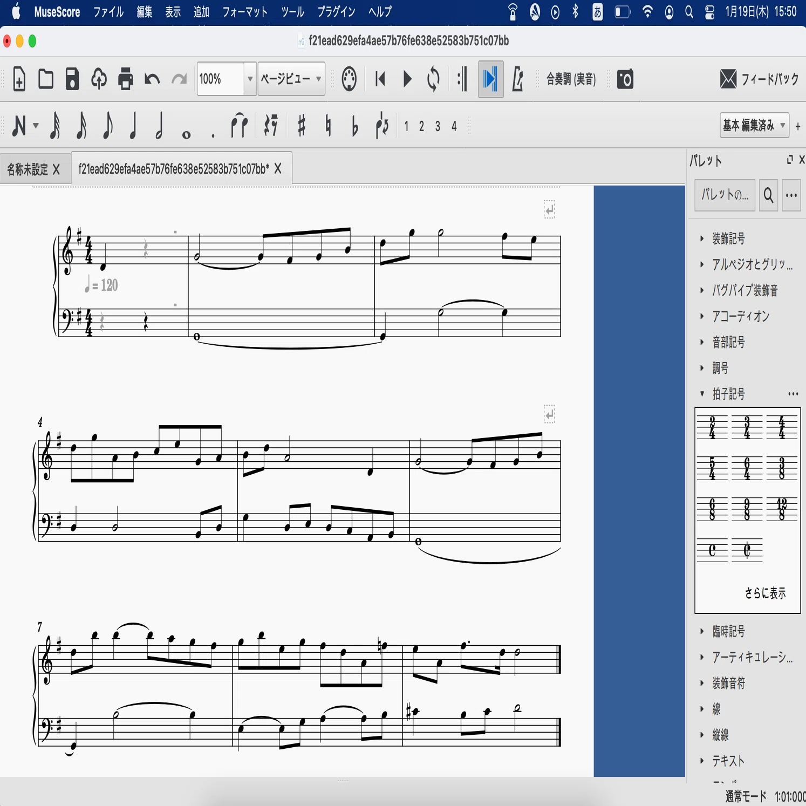Open the ツール menu
The width and height of the screenshot is (806, 806).
tap(292, 12)
